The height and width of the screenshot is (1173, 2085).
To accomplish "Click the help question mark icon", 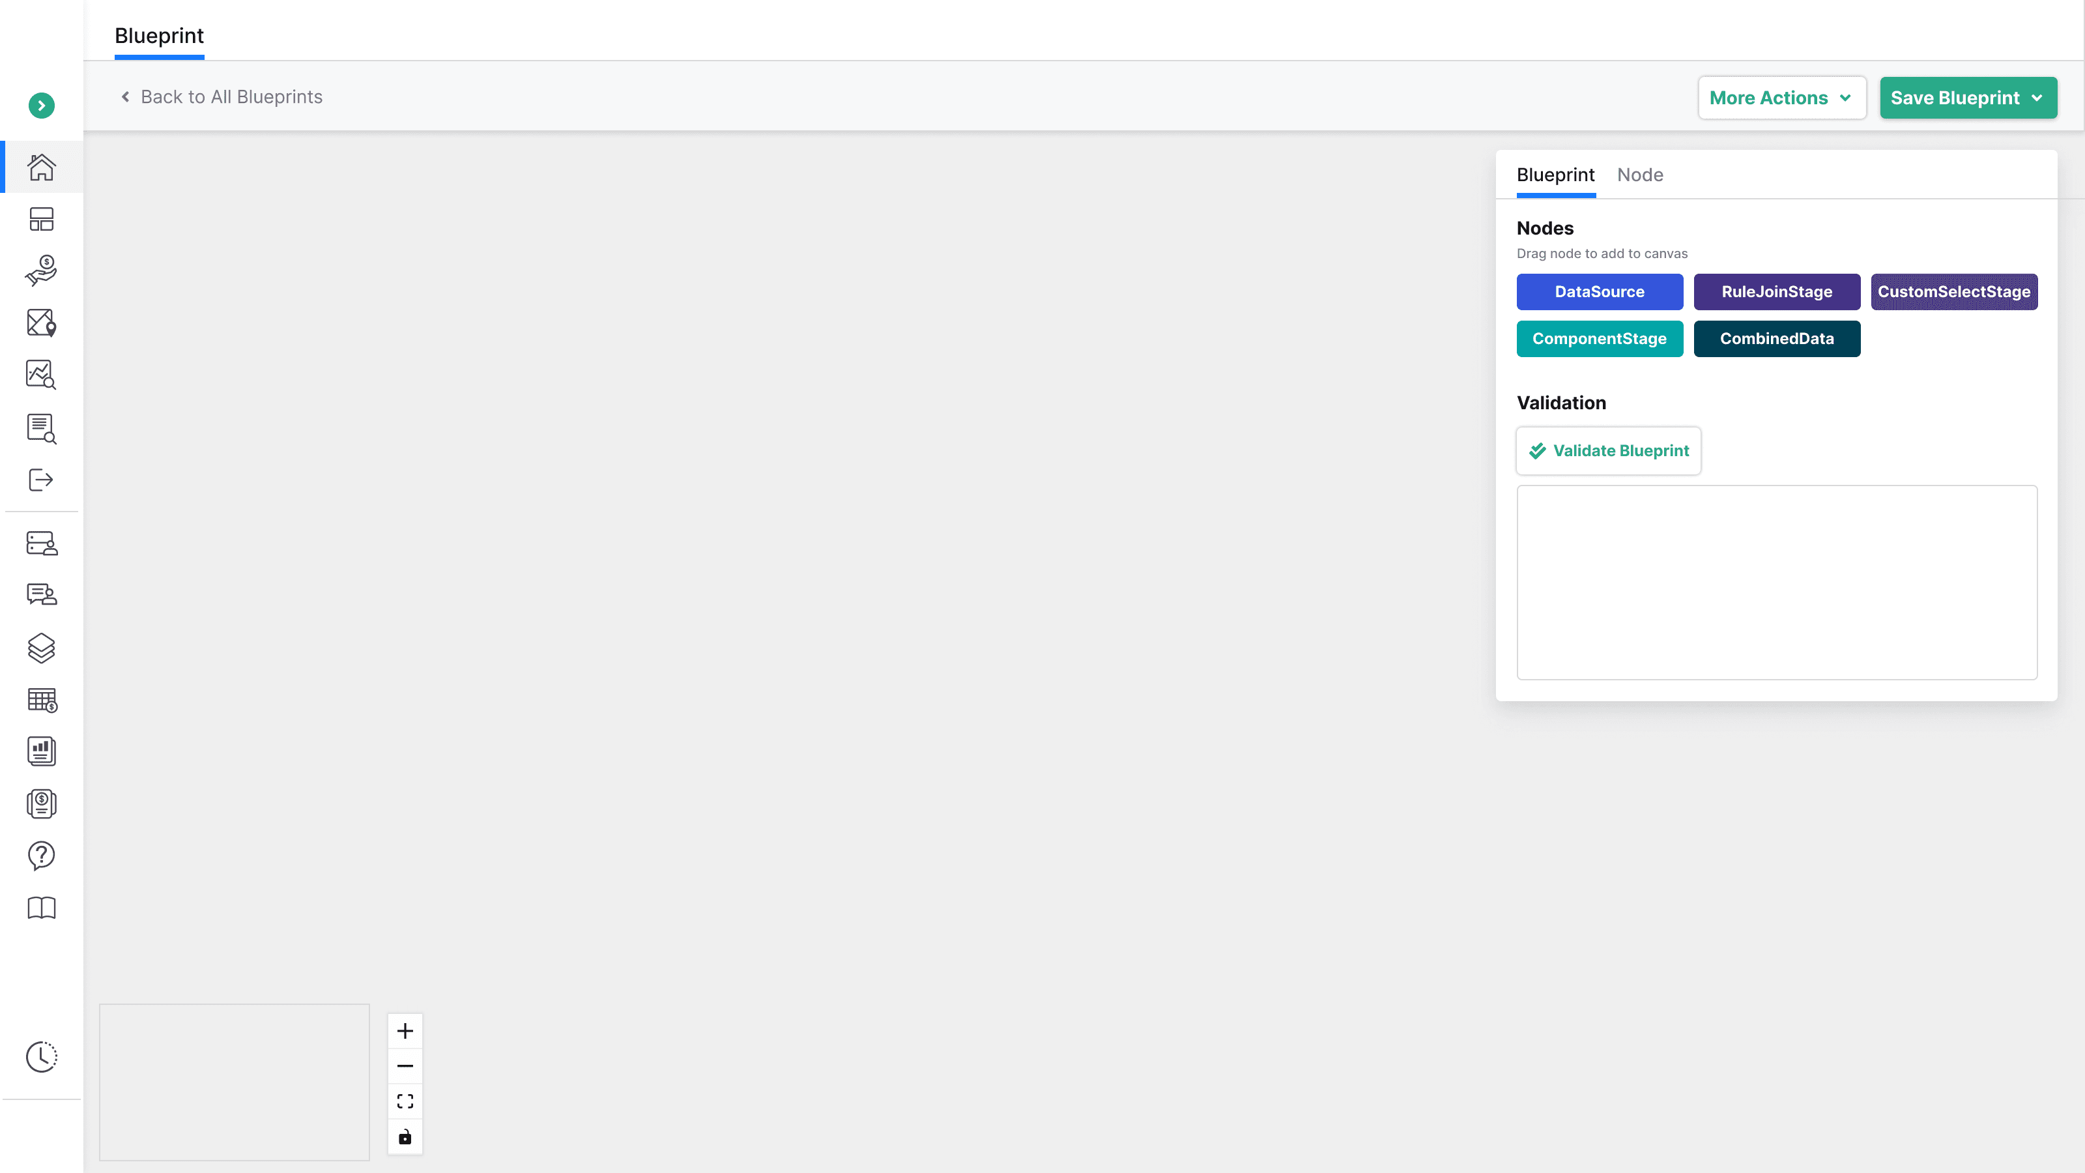I will tap(41, 855).
